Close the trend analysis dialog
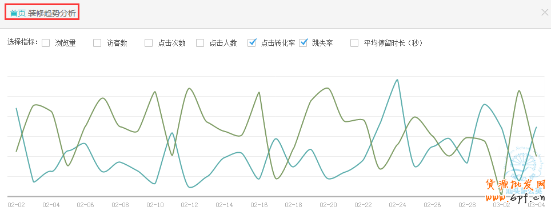 pos(545,13)
